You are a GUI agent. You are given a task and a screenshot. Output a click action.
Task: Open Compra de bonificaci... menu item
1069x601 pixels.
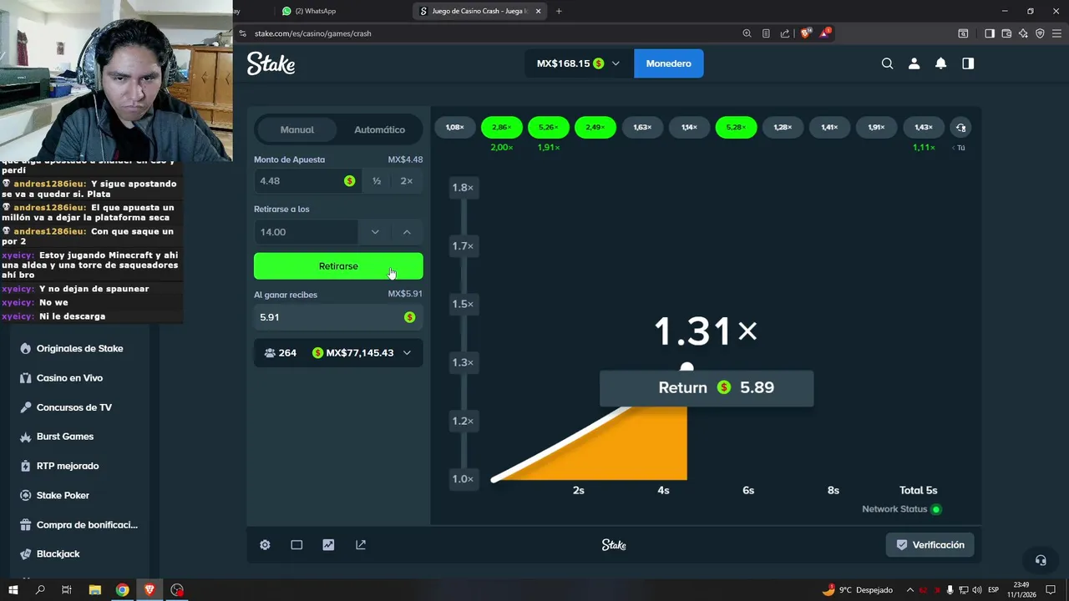(79, 525)
